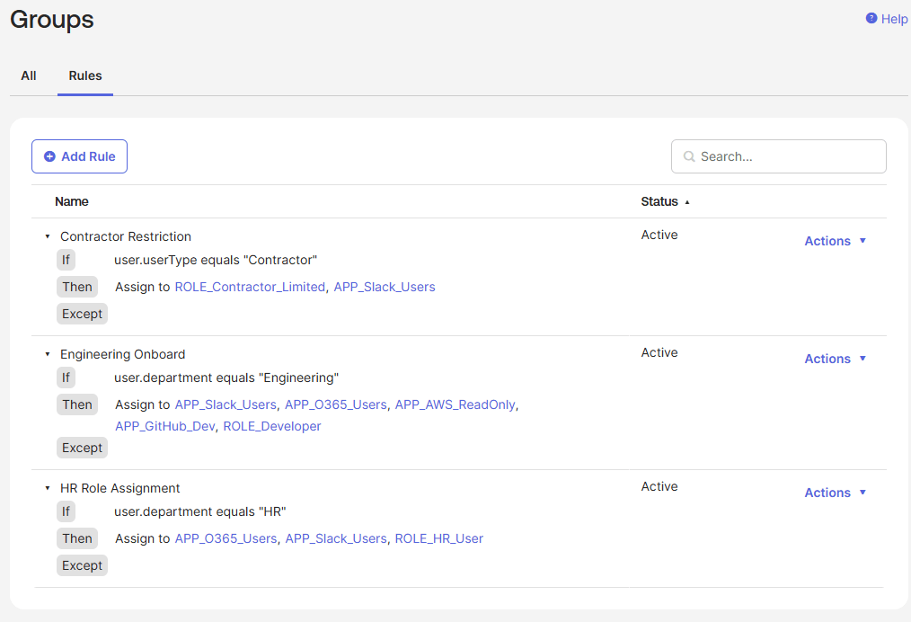The image size is (911, 622).
Task: Click the magnifier icon in search box
Action: (x=689, y=156)
